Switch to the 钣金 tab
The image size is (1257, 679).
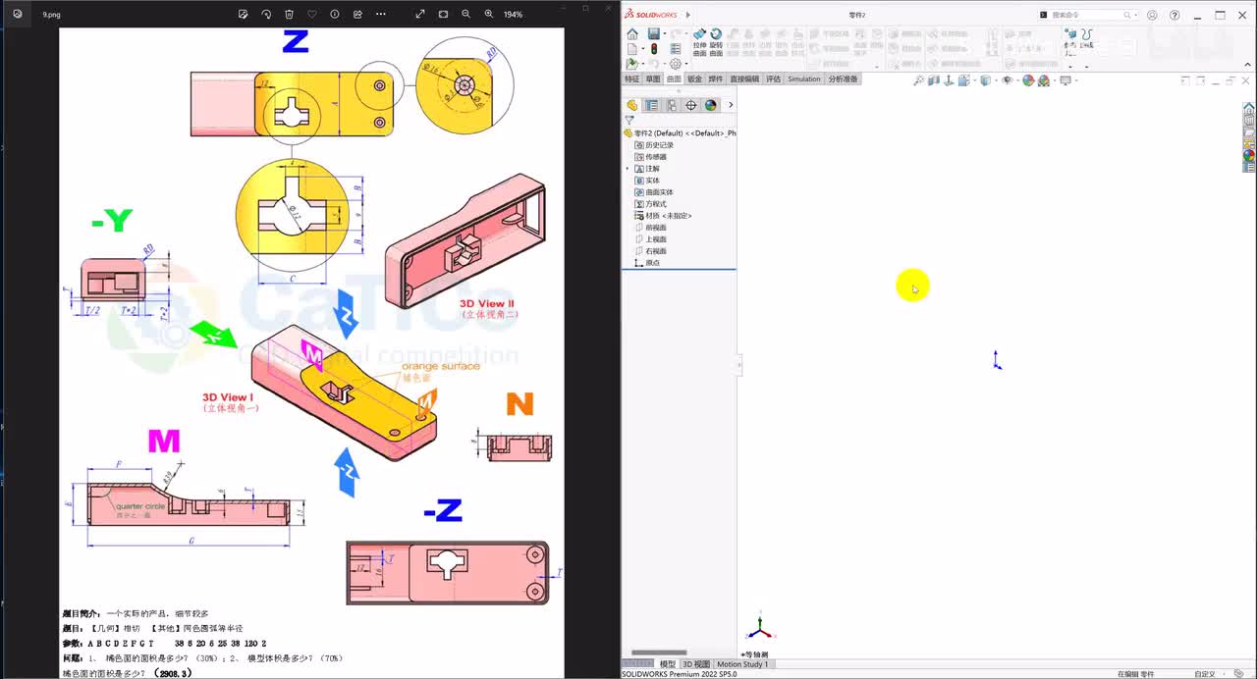pyautogui.click(x=694, y=79)
